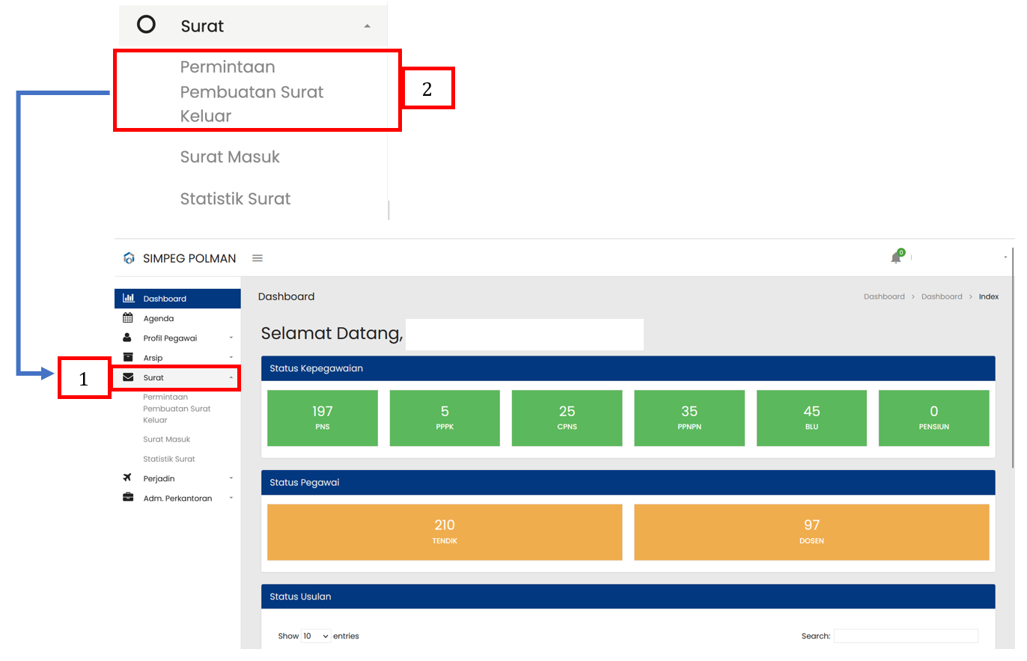The width and height of the screenshot is (1027, 661).
Task: Expand the Profil Pegawai submenu
Action: 231,338
